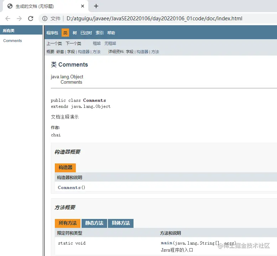The image size is (277, 256).
Task: Close the 生成的文档 tab
Action: [83, 6]
